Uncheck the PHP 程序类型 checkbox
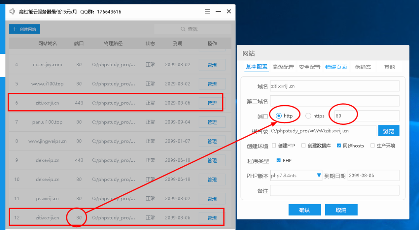Viewport: 419px width, 230px height. click(x=279, y=160)
